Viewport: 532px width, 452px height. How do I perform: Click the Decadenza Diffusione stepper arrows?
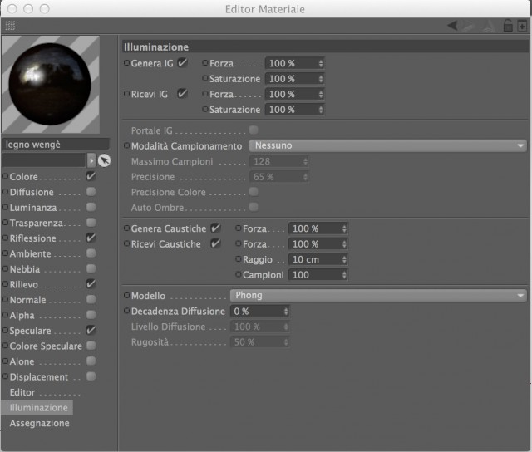(286, 312)
